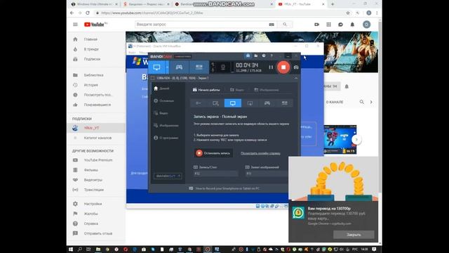Close the money transfer notification with Закрыть
This screenshot has width=449, height=253.
tap(354, 235)
